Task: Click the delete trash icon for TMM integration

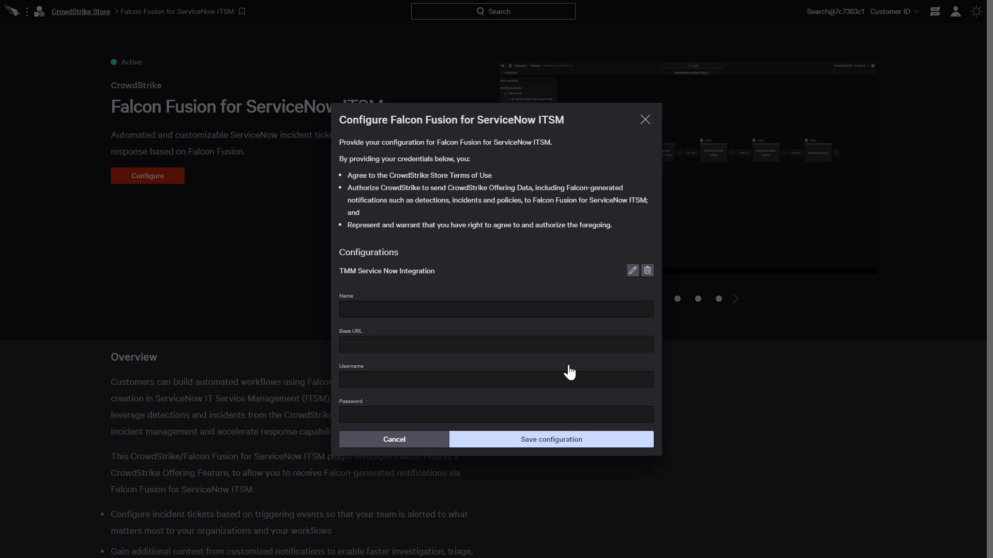Action: (647, 271)
